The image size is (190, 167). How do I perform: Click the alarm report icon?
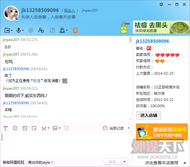pos(62,30)
